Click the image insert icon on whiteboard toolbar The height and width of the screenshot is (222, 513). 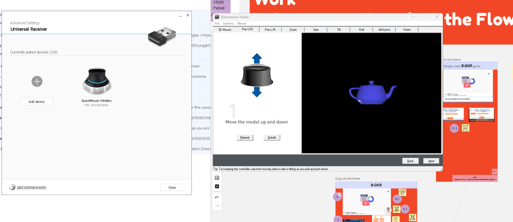coord(216,178)
